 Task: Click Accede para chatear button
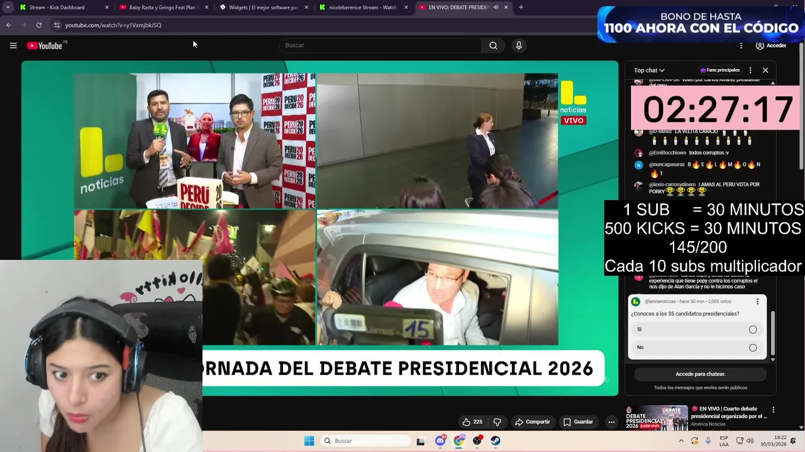tap(700, 374)
